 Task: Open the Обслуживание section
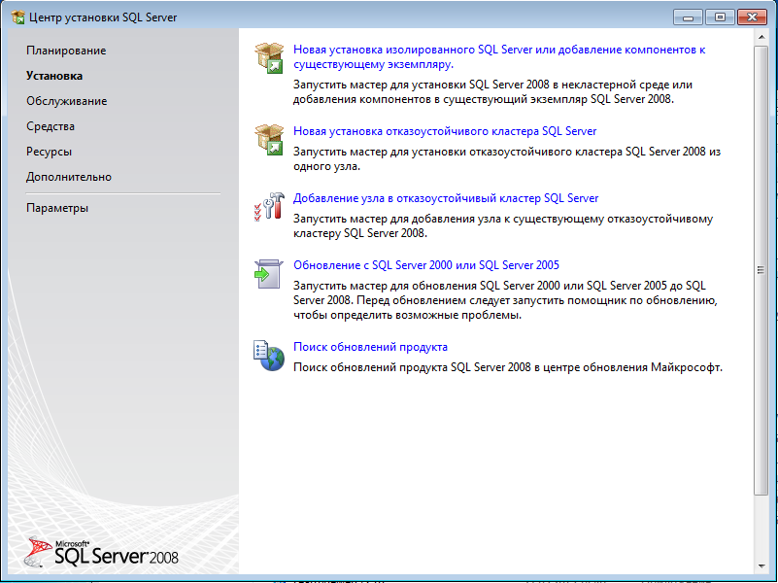pos(66,101)
